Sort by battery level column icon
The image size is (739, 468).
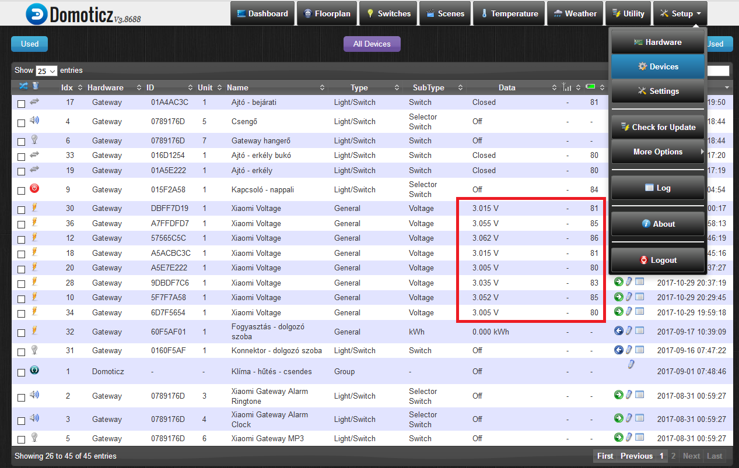click(x=591, y=87)
